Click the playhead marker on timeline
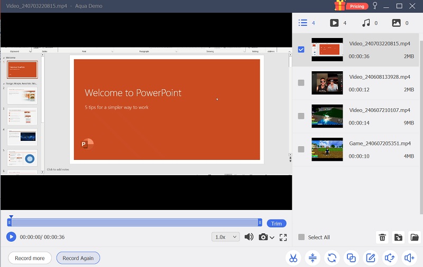This screenshot has height=267, width=423. pos(11,216)
